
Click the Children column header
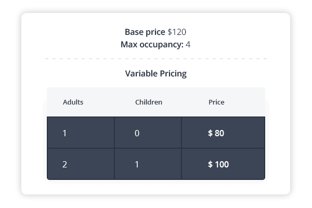pyautogui.click(x=149, y=102)
